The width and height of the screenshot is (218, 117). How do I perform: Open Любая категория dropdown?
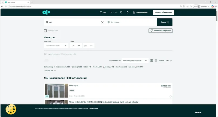pyautogui.click(x=56, y=45)
